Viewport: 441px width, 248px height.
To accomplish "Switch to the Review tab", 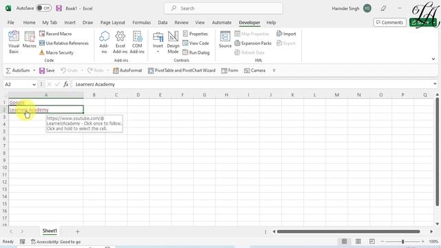I will [181, 23].
